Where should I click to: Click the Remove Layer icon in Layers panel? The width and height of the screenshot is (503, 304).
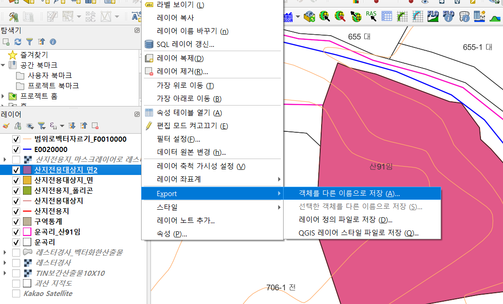coord(95,126)
